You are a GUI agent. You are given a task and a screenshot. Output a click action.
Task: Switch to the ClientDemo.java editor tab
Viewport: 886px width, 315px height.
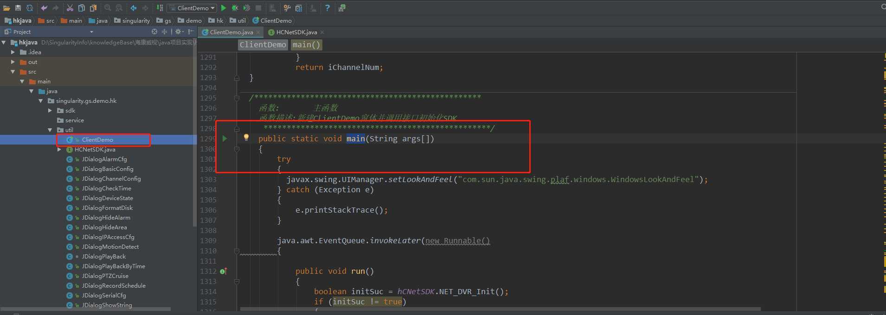[x=231, y=32]
